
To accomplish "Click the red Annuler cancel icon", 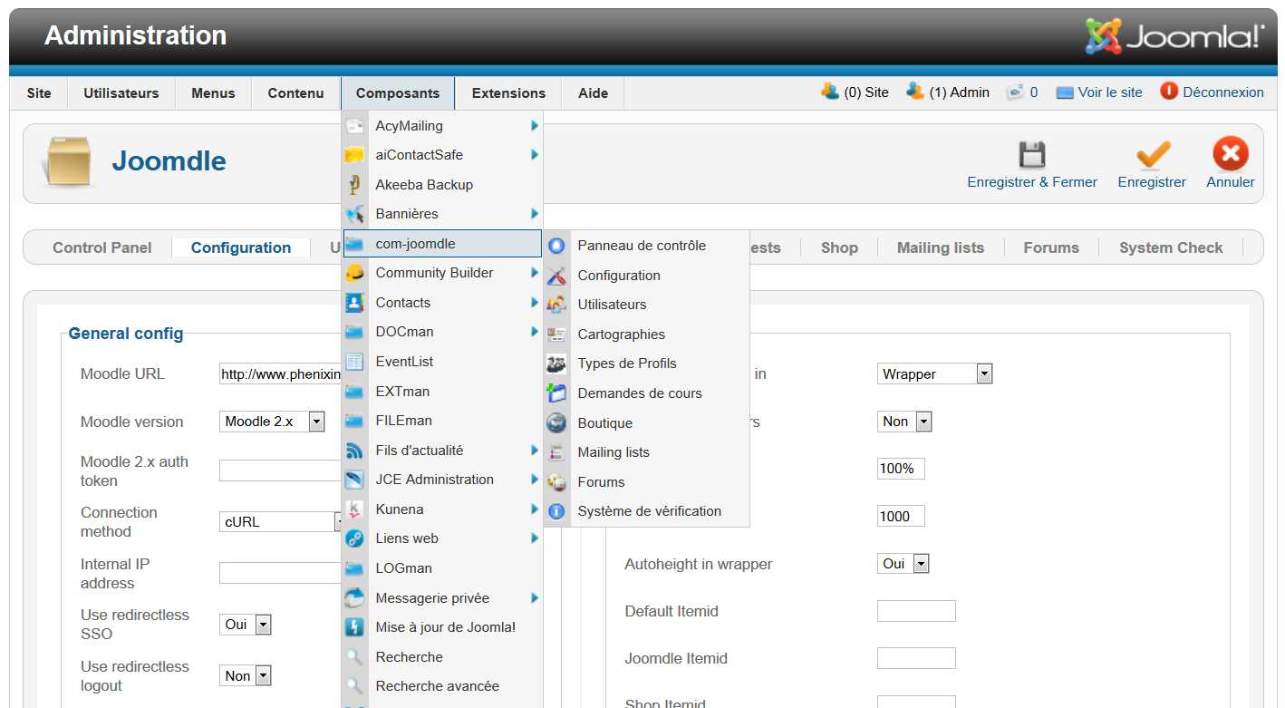I will pos(1230,154).
